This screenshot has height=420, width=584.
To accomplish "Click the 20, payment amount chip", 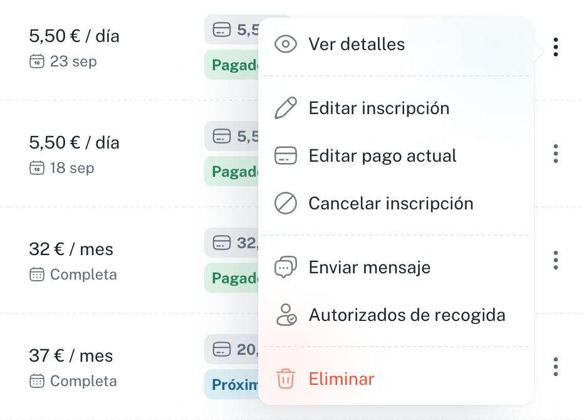I will point(232,349).
